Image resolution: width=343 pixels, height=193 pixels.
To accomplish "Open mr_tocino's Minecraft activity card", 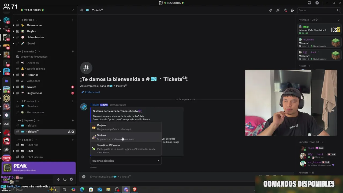I will [319, 43].
